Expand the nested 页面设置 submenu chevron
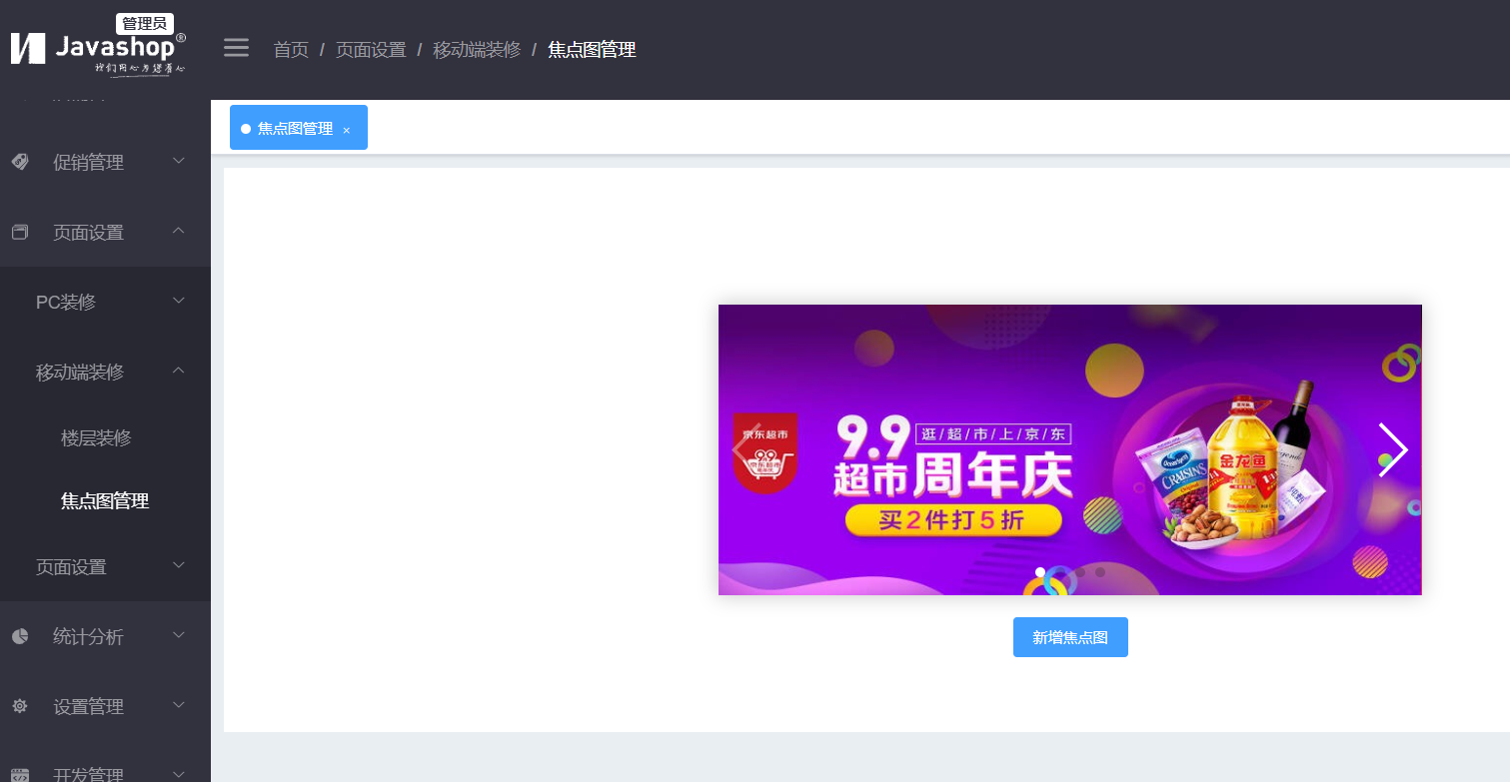 coord(179,564)
